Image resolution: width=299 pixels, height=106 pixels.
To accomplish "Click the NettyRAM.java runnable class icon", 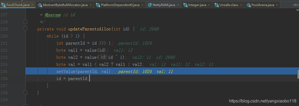I will tap(150, 5).
